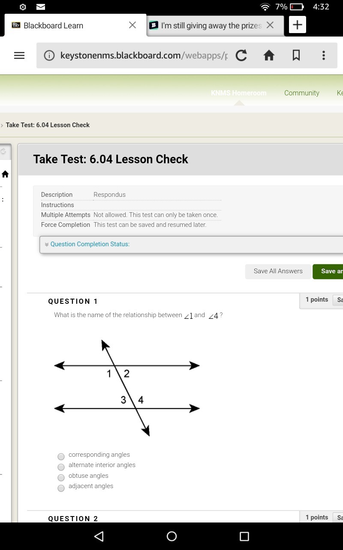Tap the site info icon in address bar
Viewport: 343px width, 550px height.
click(x=49, y=55)
